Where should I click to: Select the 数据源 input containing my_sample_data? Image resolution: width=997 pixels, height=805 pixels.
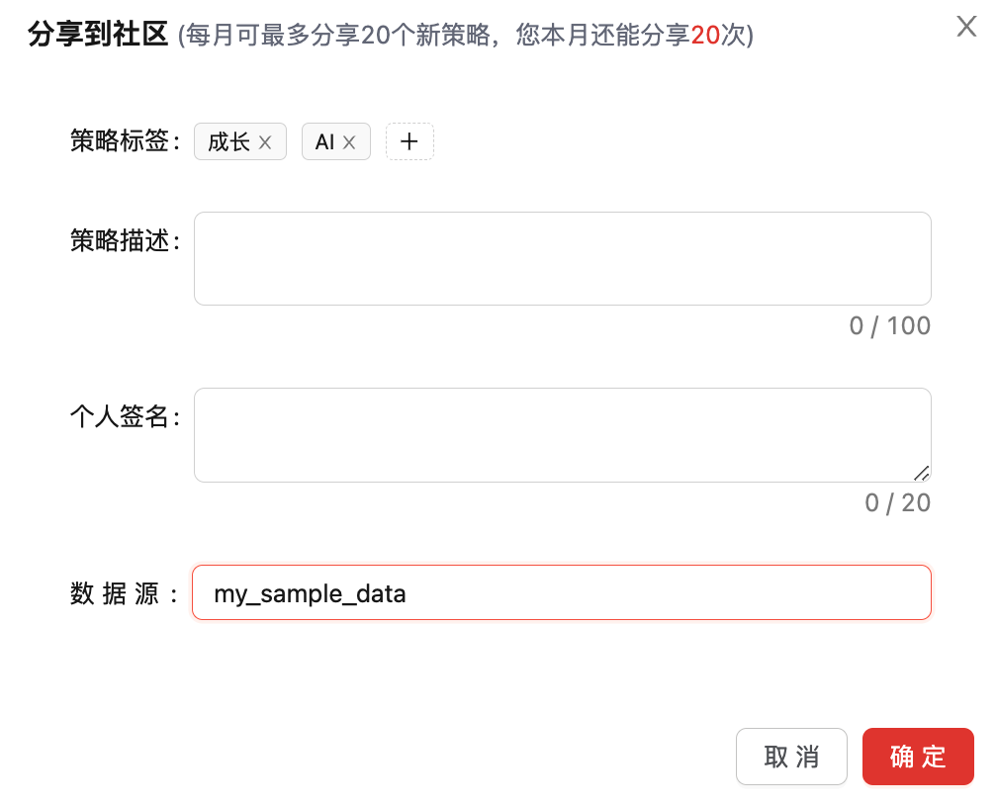pos(562,593)
